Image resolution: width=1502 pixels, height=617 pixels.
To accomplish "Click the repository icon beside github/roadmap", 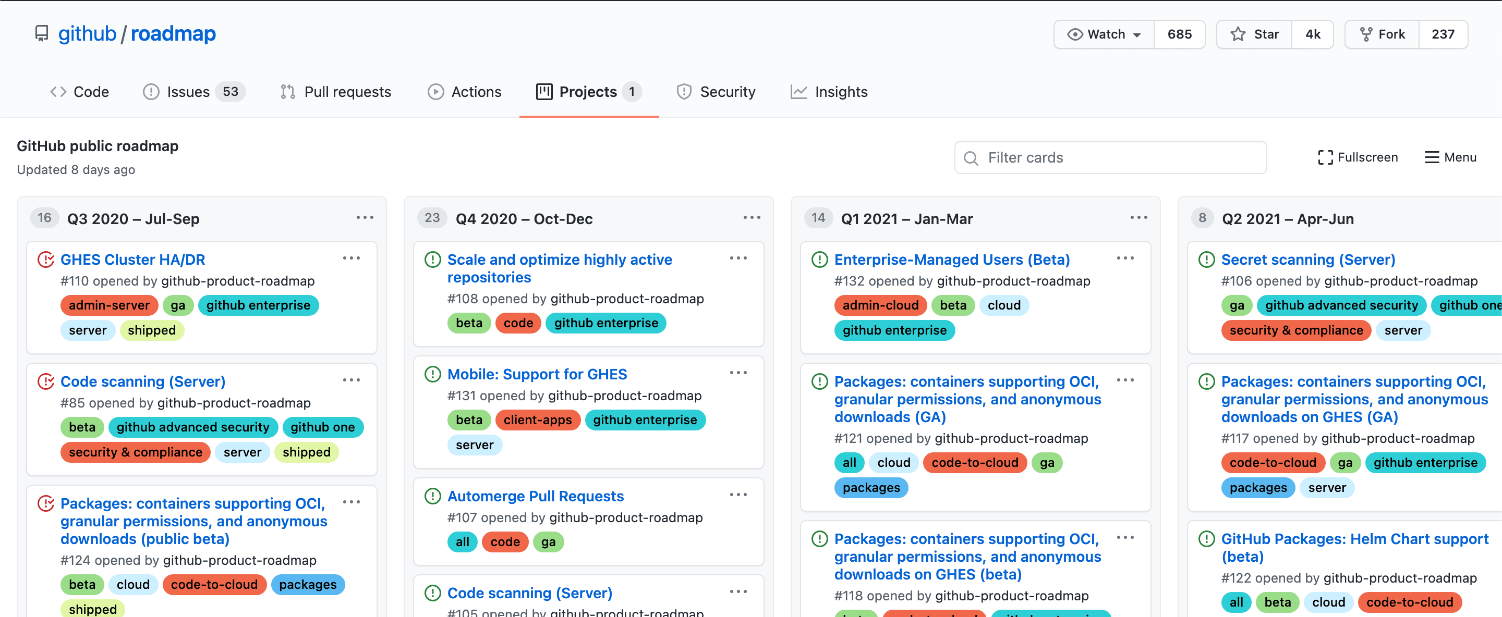I will (41, 34).
